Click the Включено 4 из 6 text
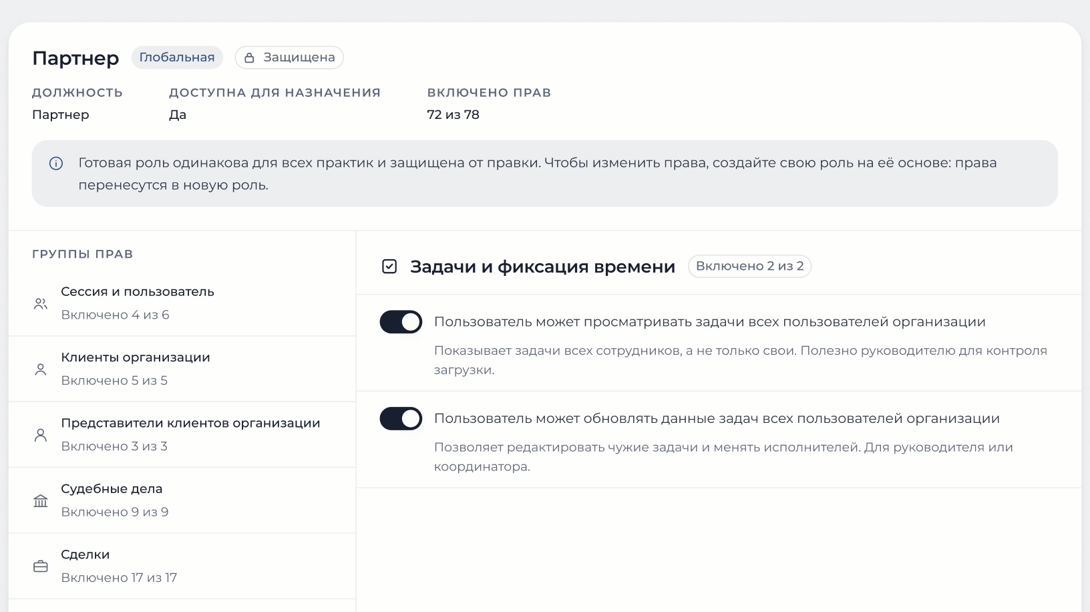 pyautogui.click(x=115, y=315)
